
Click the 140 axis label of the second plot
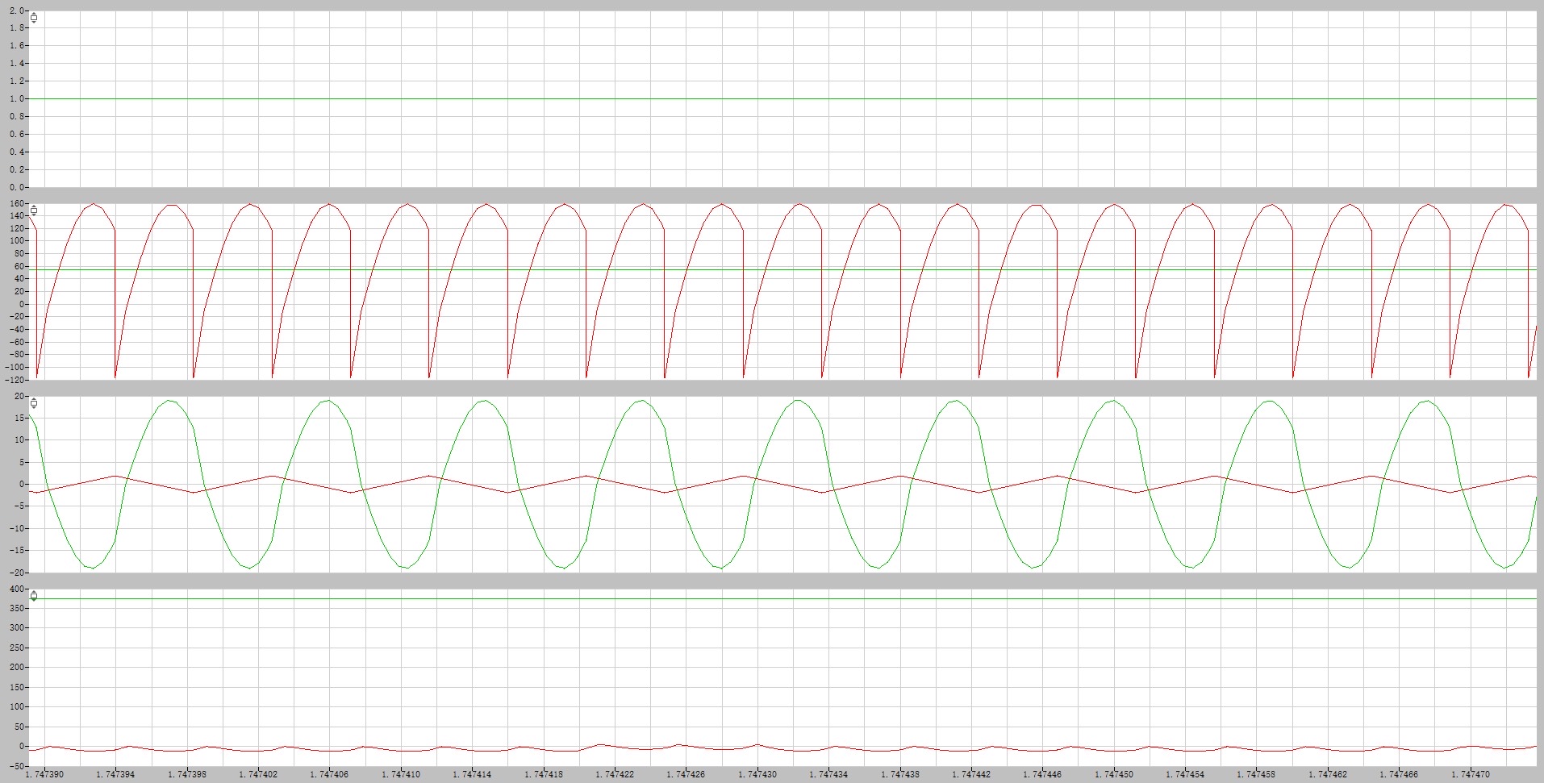click(16, 216)
